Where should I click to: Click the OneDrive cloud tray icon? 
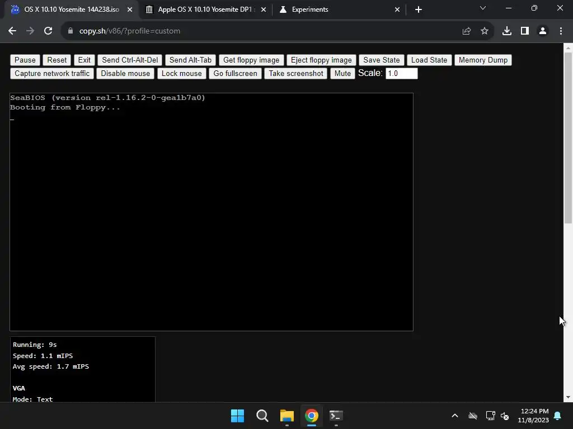click(x=473, y=416)
